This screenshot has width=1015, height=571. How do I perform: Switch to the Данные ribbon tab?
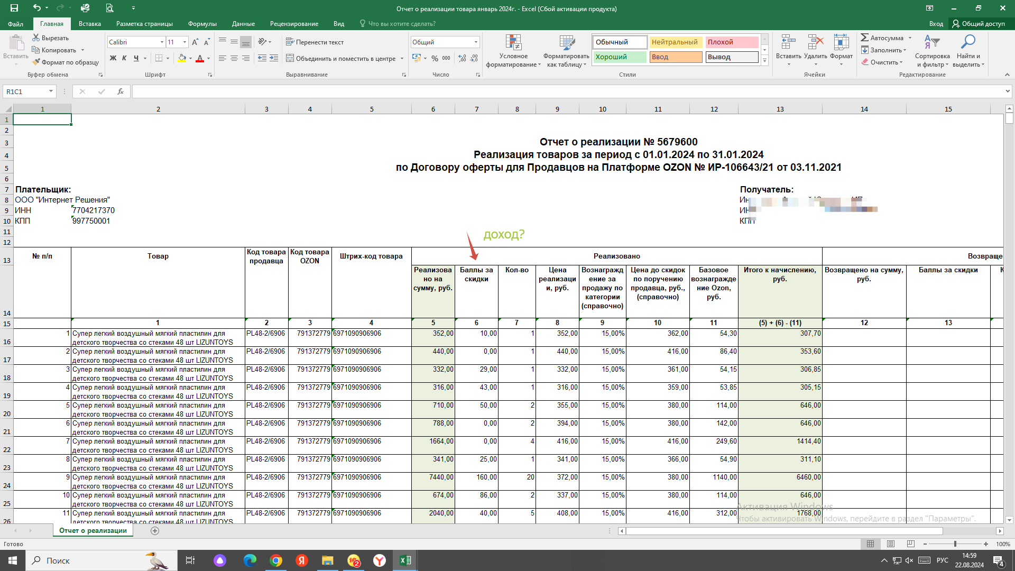pyautogui.click(x=243, y=24)
